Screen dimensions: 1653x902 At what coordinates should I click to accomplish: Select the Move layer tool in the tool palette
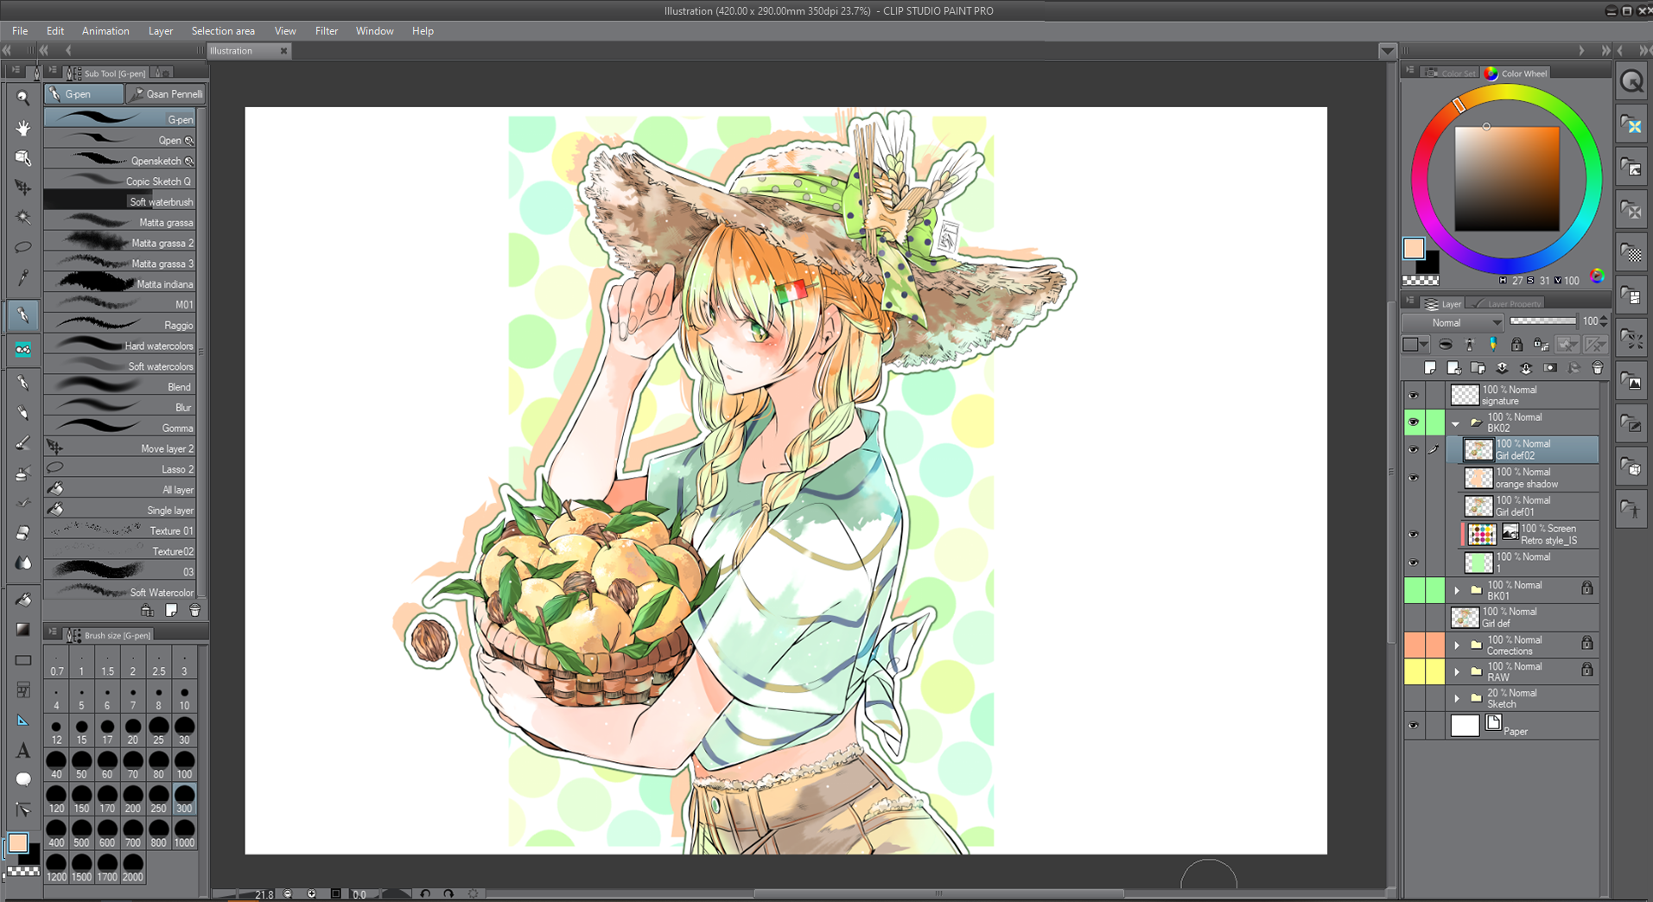23,187
